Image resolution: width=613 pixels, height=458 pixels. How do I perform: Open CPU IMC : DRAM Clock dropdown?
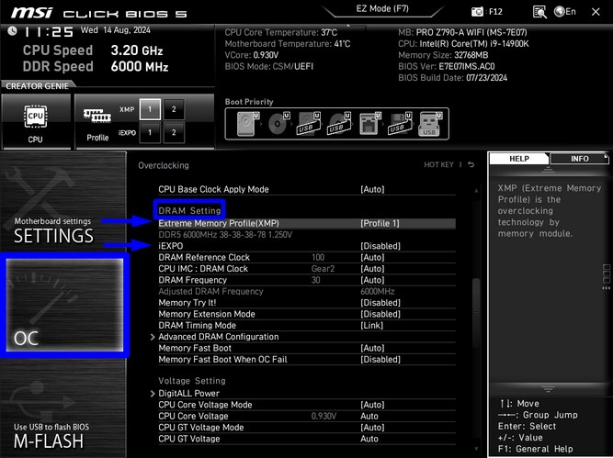tap(372, 269)
